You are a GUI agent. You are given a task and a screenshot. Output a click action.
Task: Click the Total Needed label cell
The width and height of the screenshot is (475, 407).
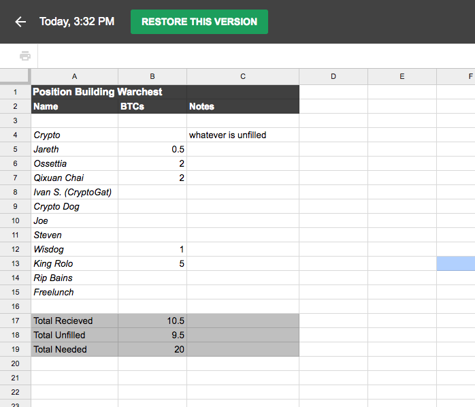(x=74, y=349)
